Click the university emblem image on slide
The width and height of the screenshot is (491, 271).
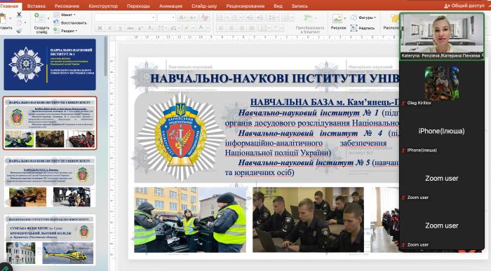tap(181, 137)
